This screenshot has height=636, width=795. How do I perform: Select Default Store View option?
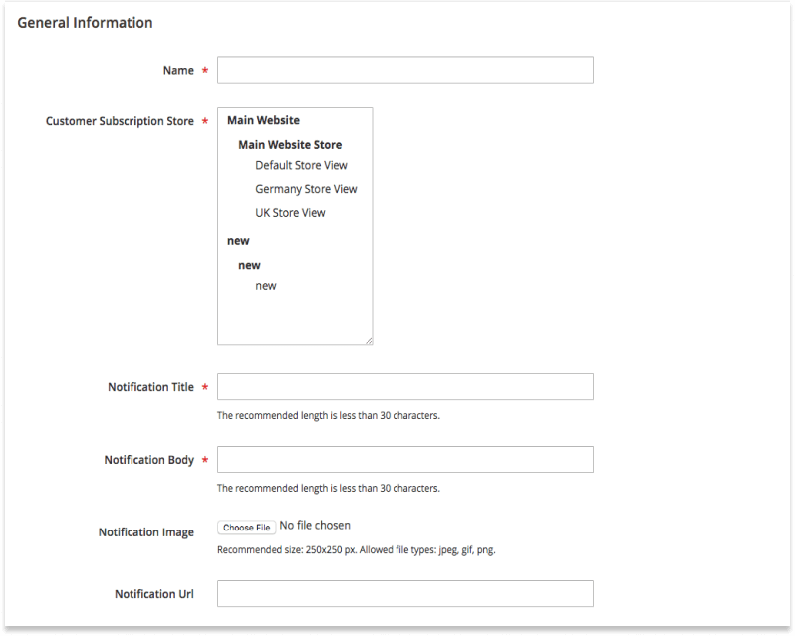301,165
